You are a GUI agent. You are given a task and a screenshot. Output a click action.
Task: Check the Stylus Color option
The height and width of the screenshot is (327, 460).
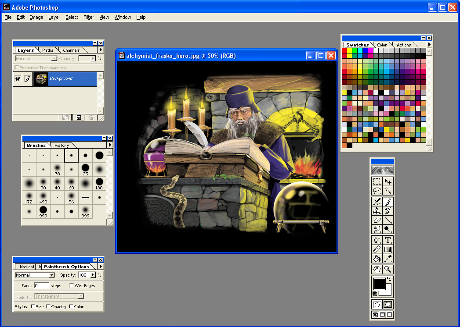(x=71, y=306)
